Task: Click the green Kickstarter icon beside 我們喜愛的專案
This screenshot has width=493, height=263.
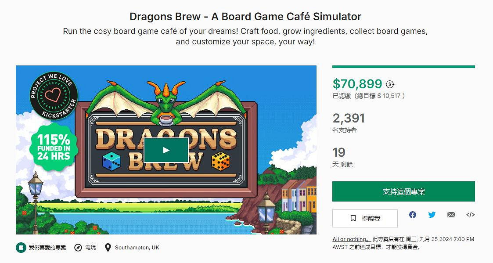Action: coord(20,248)
